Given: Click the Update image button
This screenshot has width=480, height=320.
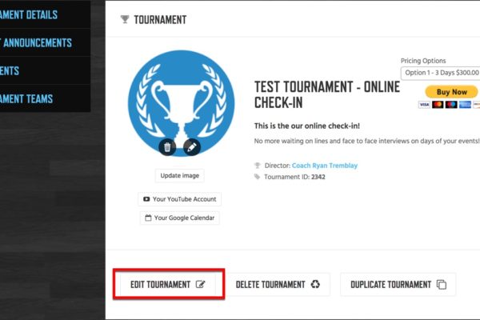Looking at the screenshot, I should [x=180, y=176].
